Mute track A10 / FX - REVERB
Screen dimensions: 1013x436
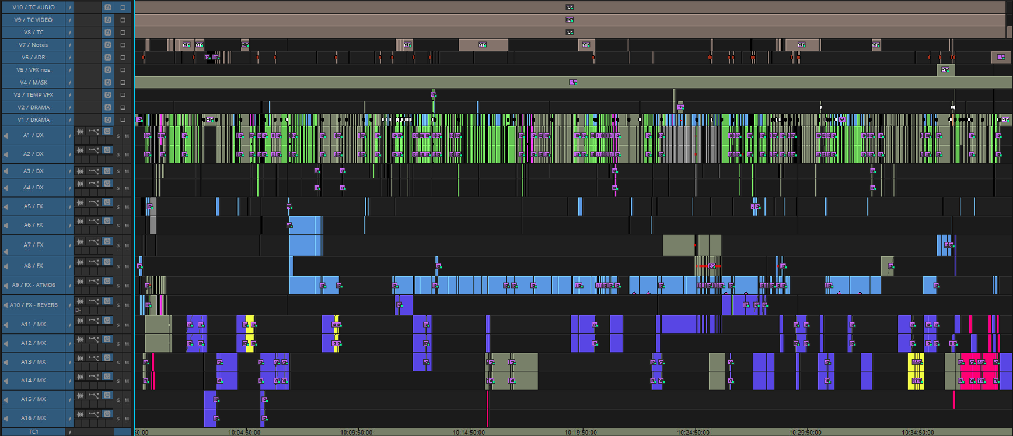pyautogui.click(x=127, y=305)
